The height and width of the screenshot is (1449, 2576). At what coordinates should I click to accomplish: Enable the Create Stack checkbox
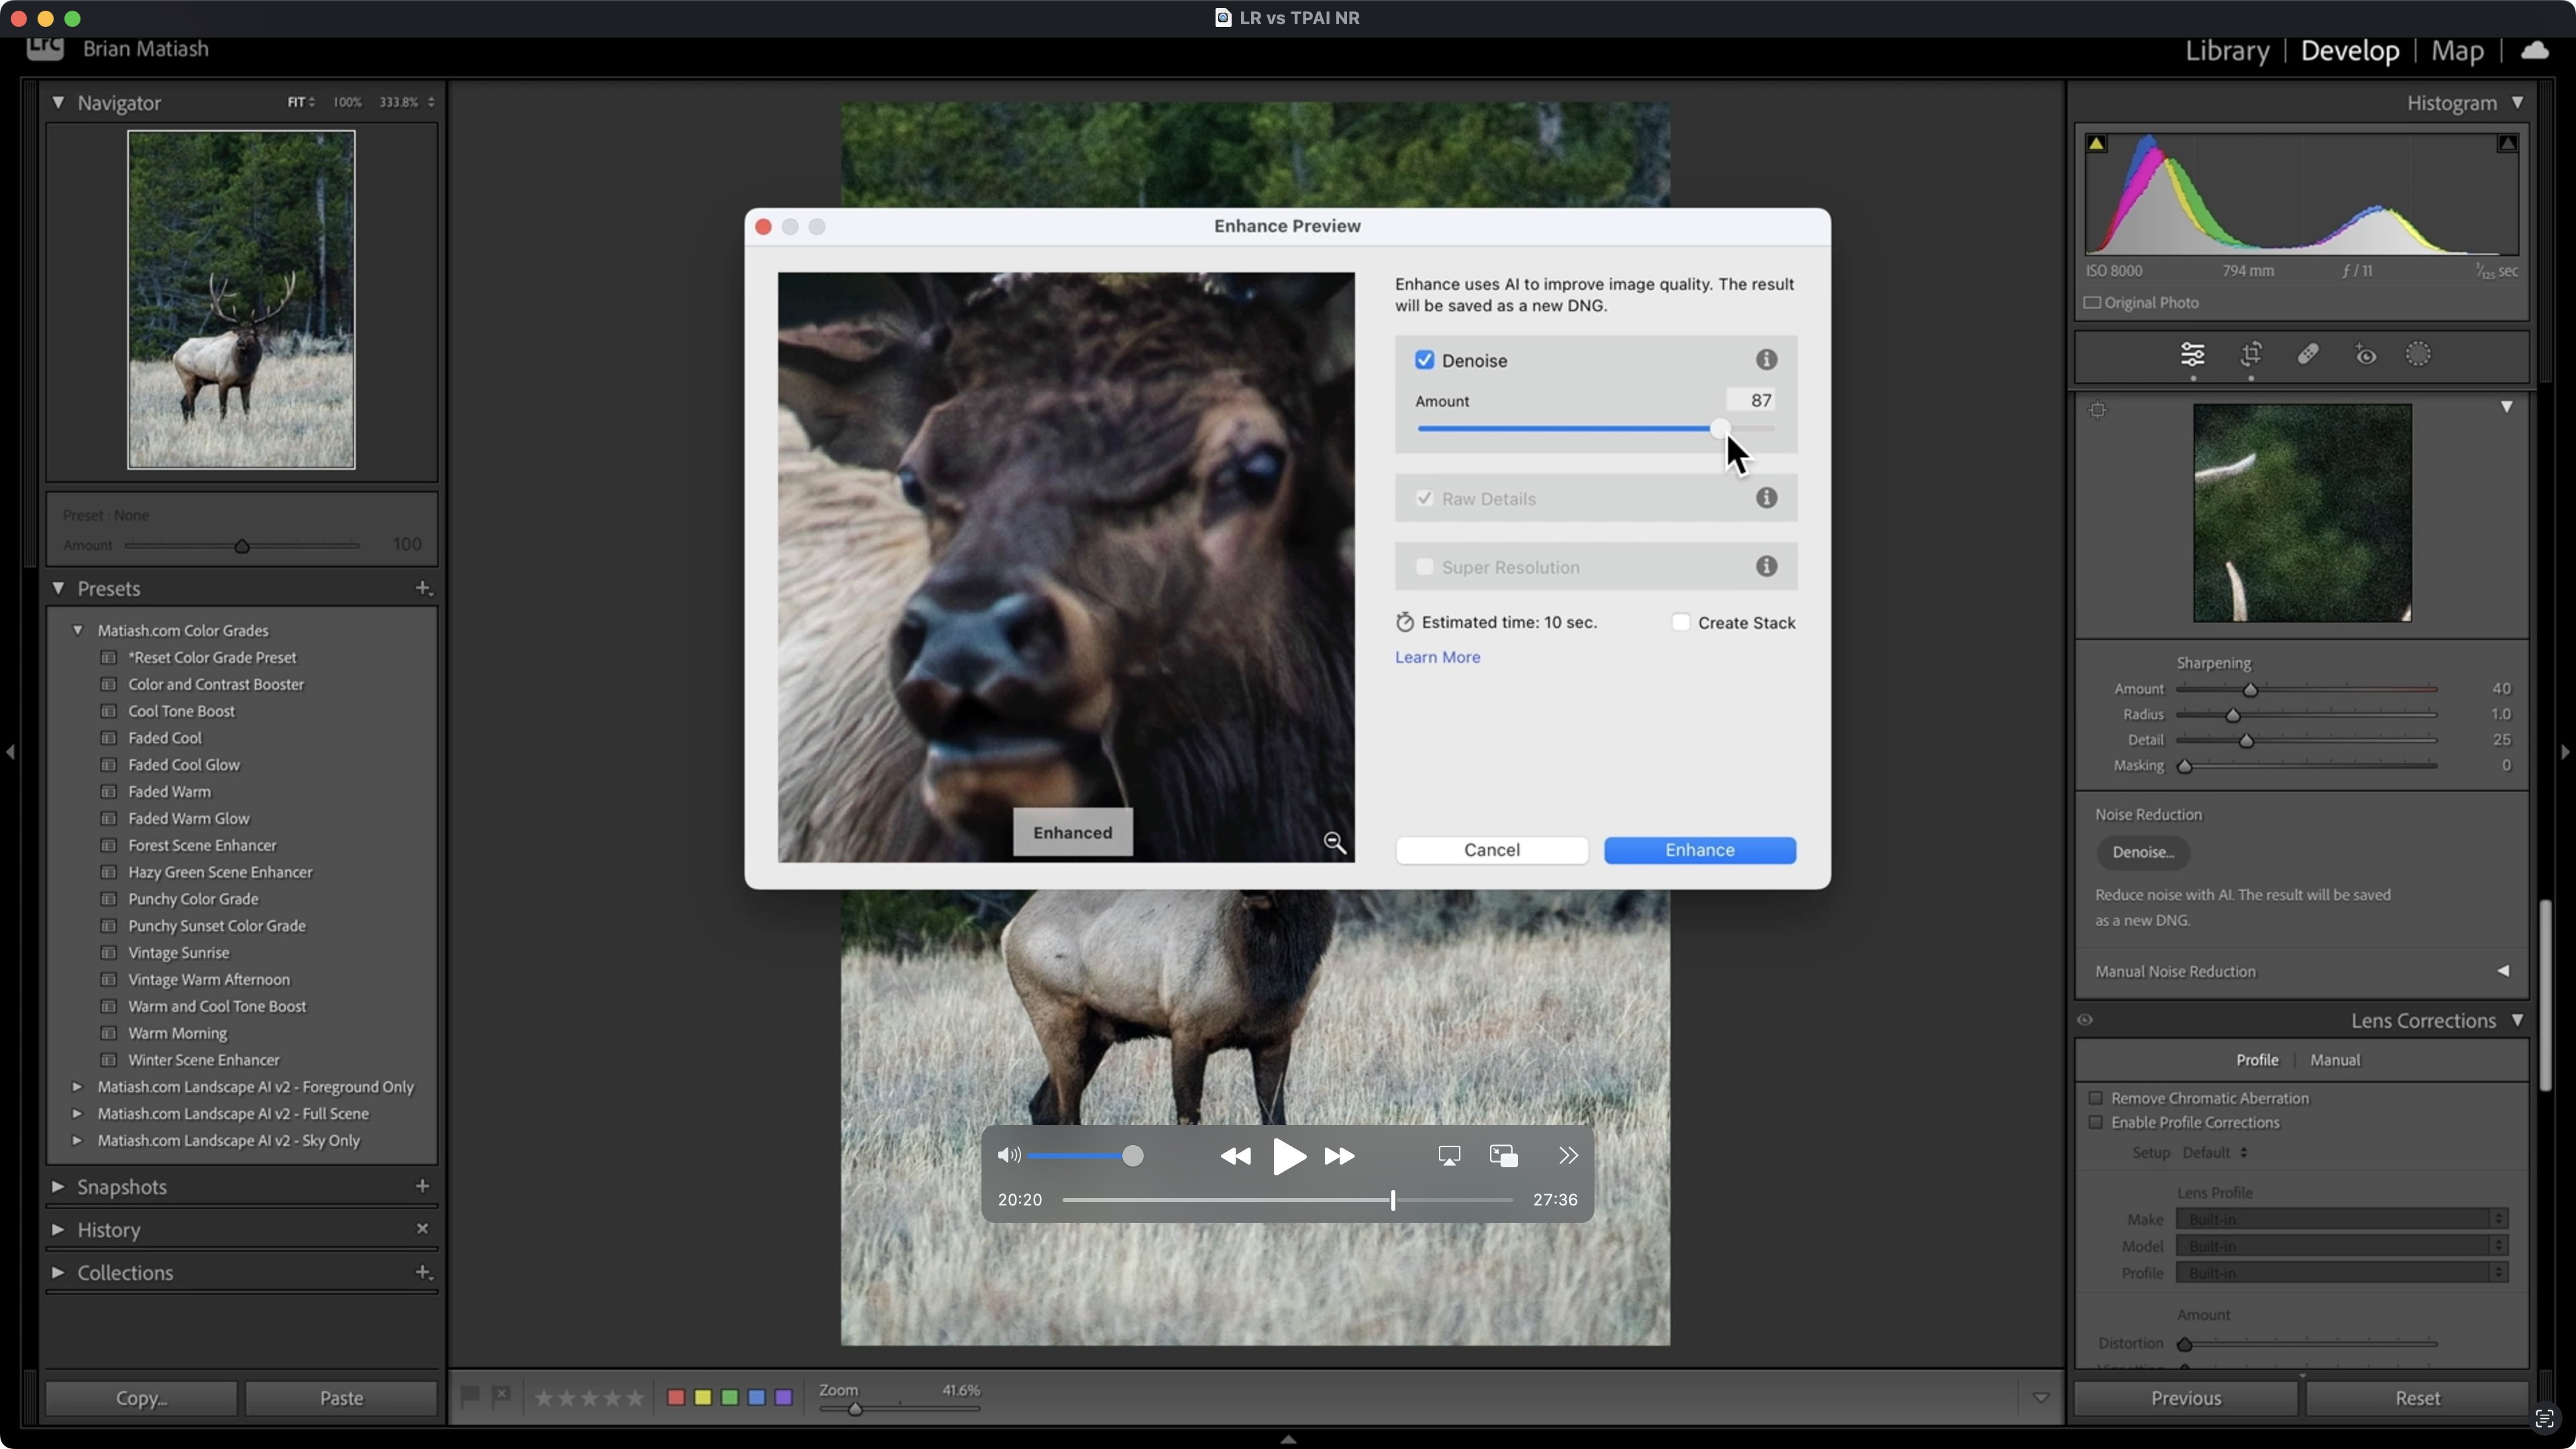point(1681,623)
